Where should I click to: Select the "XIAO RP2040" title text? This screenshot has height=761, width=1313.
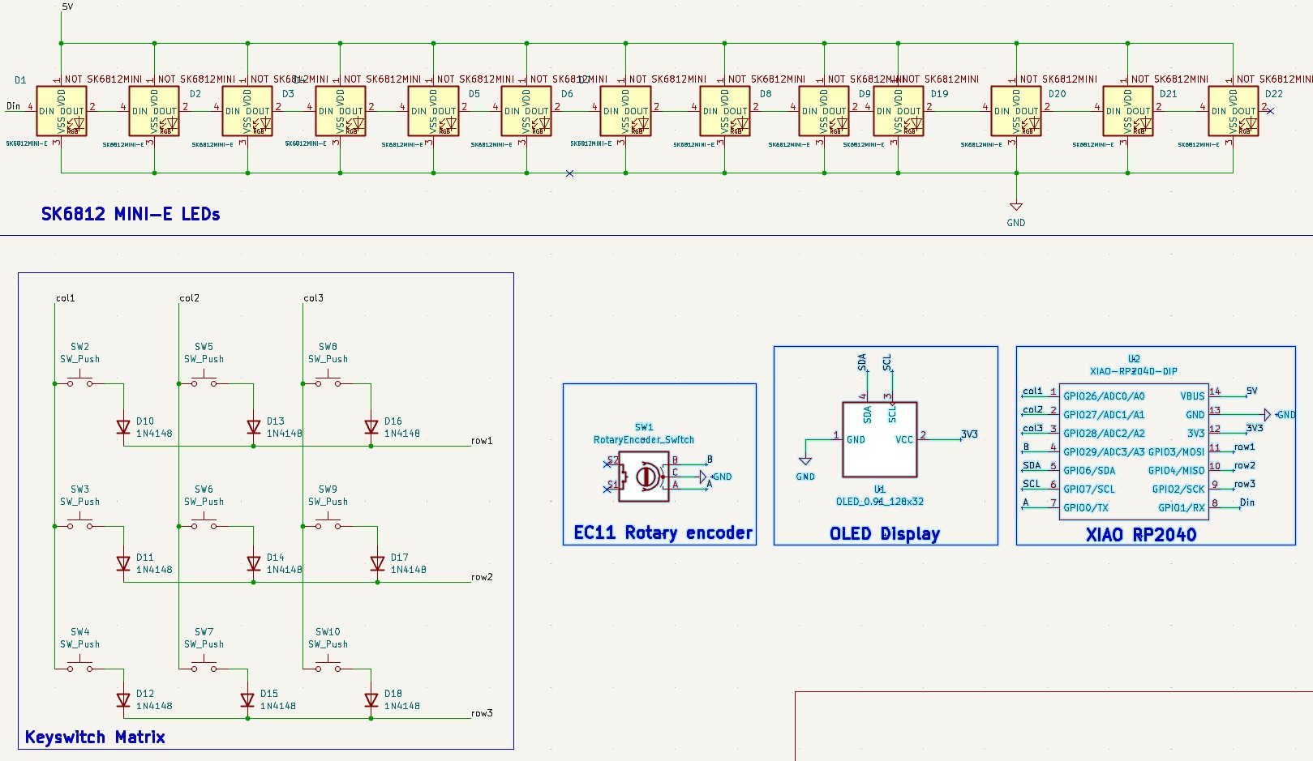1141,534
